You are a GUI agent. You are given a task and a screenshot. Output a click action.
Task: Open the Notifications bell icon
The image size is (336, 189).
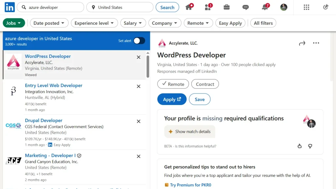265,7
